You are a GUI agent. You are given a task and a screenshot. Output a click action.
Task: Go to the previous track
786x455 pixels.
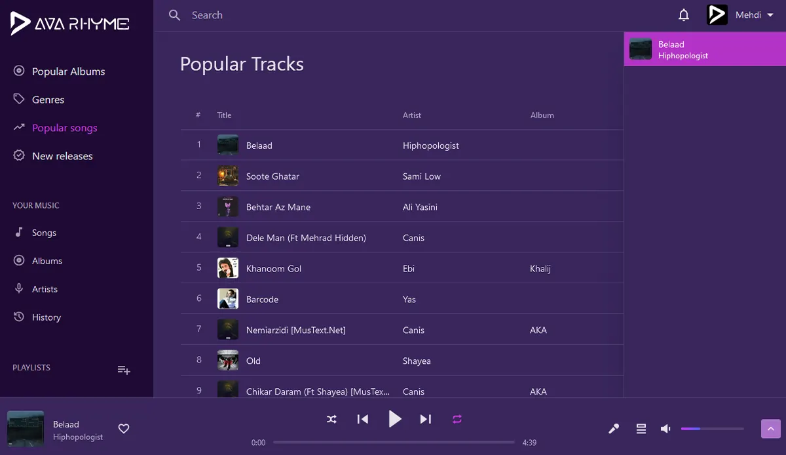[362, 419]
